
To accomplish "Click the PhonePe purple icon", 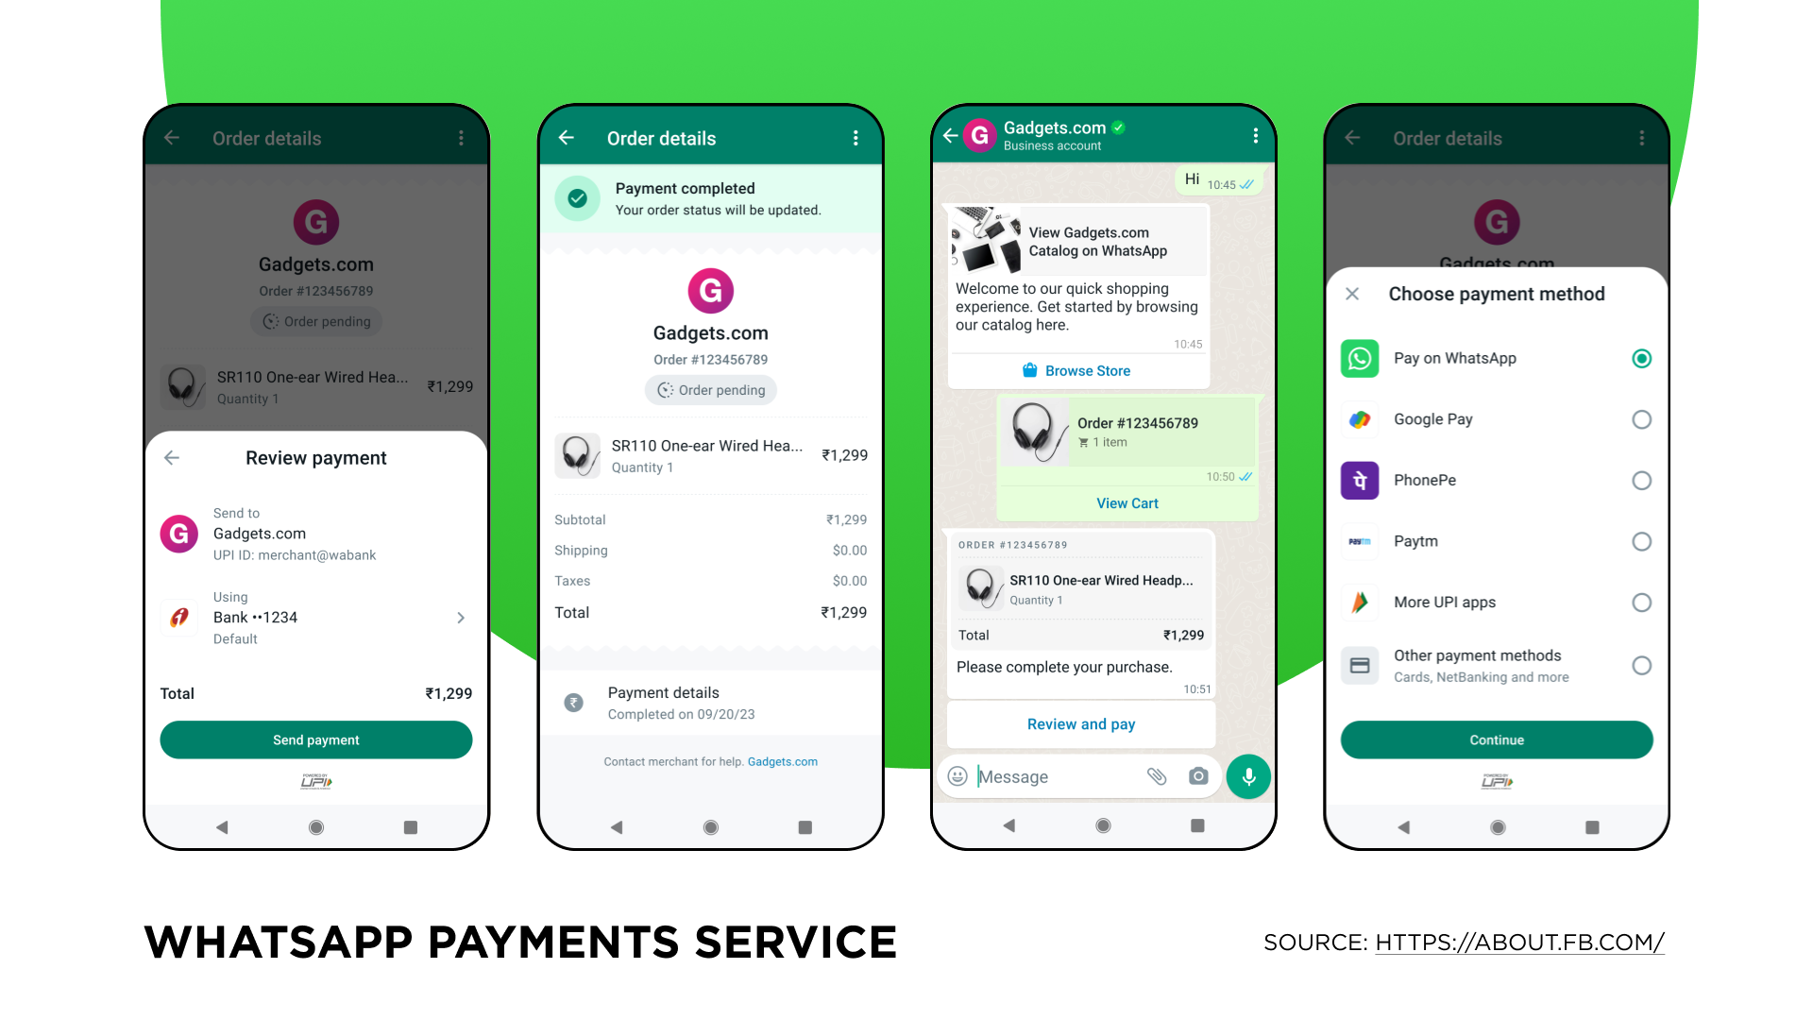I will point(1360,480).
